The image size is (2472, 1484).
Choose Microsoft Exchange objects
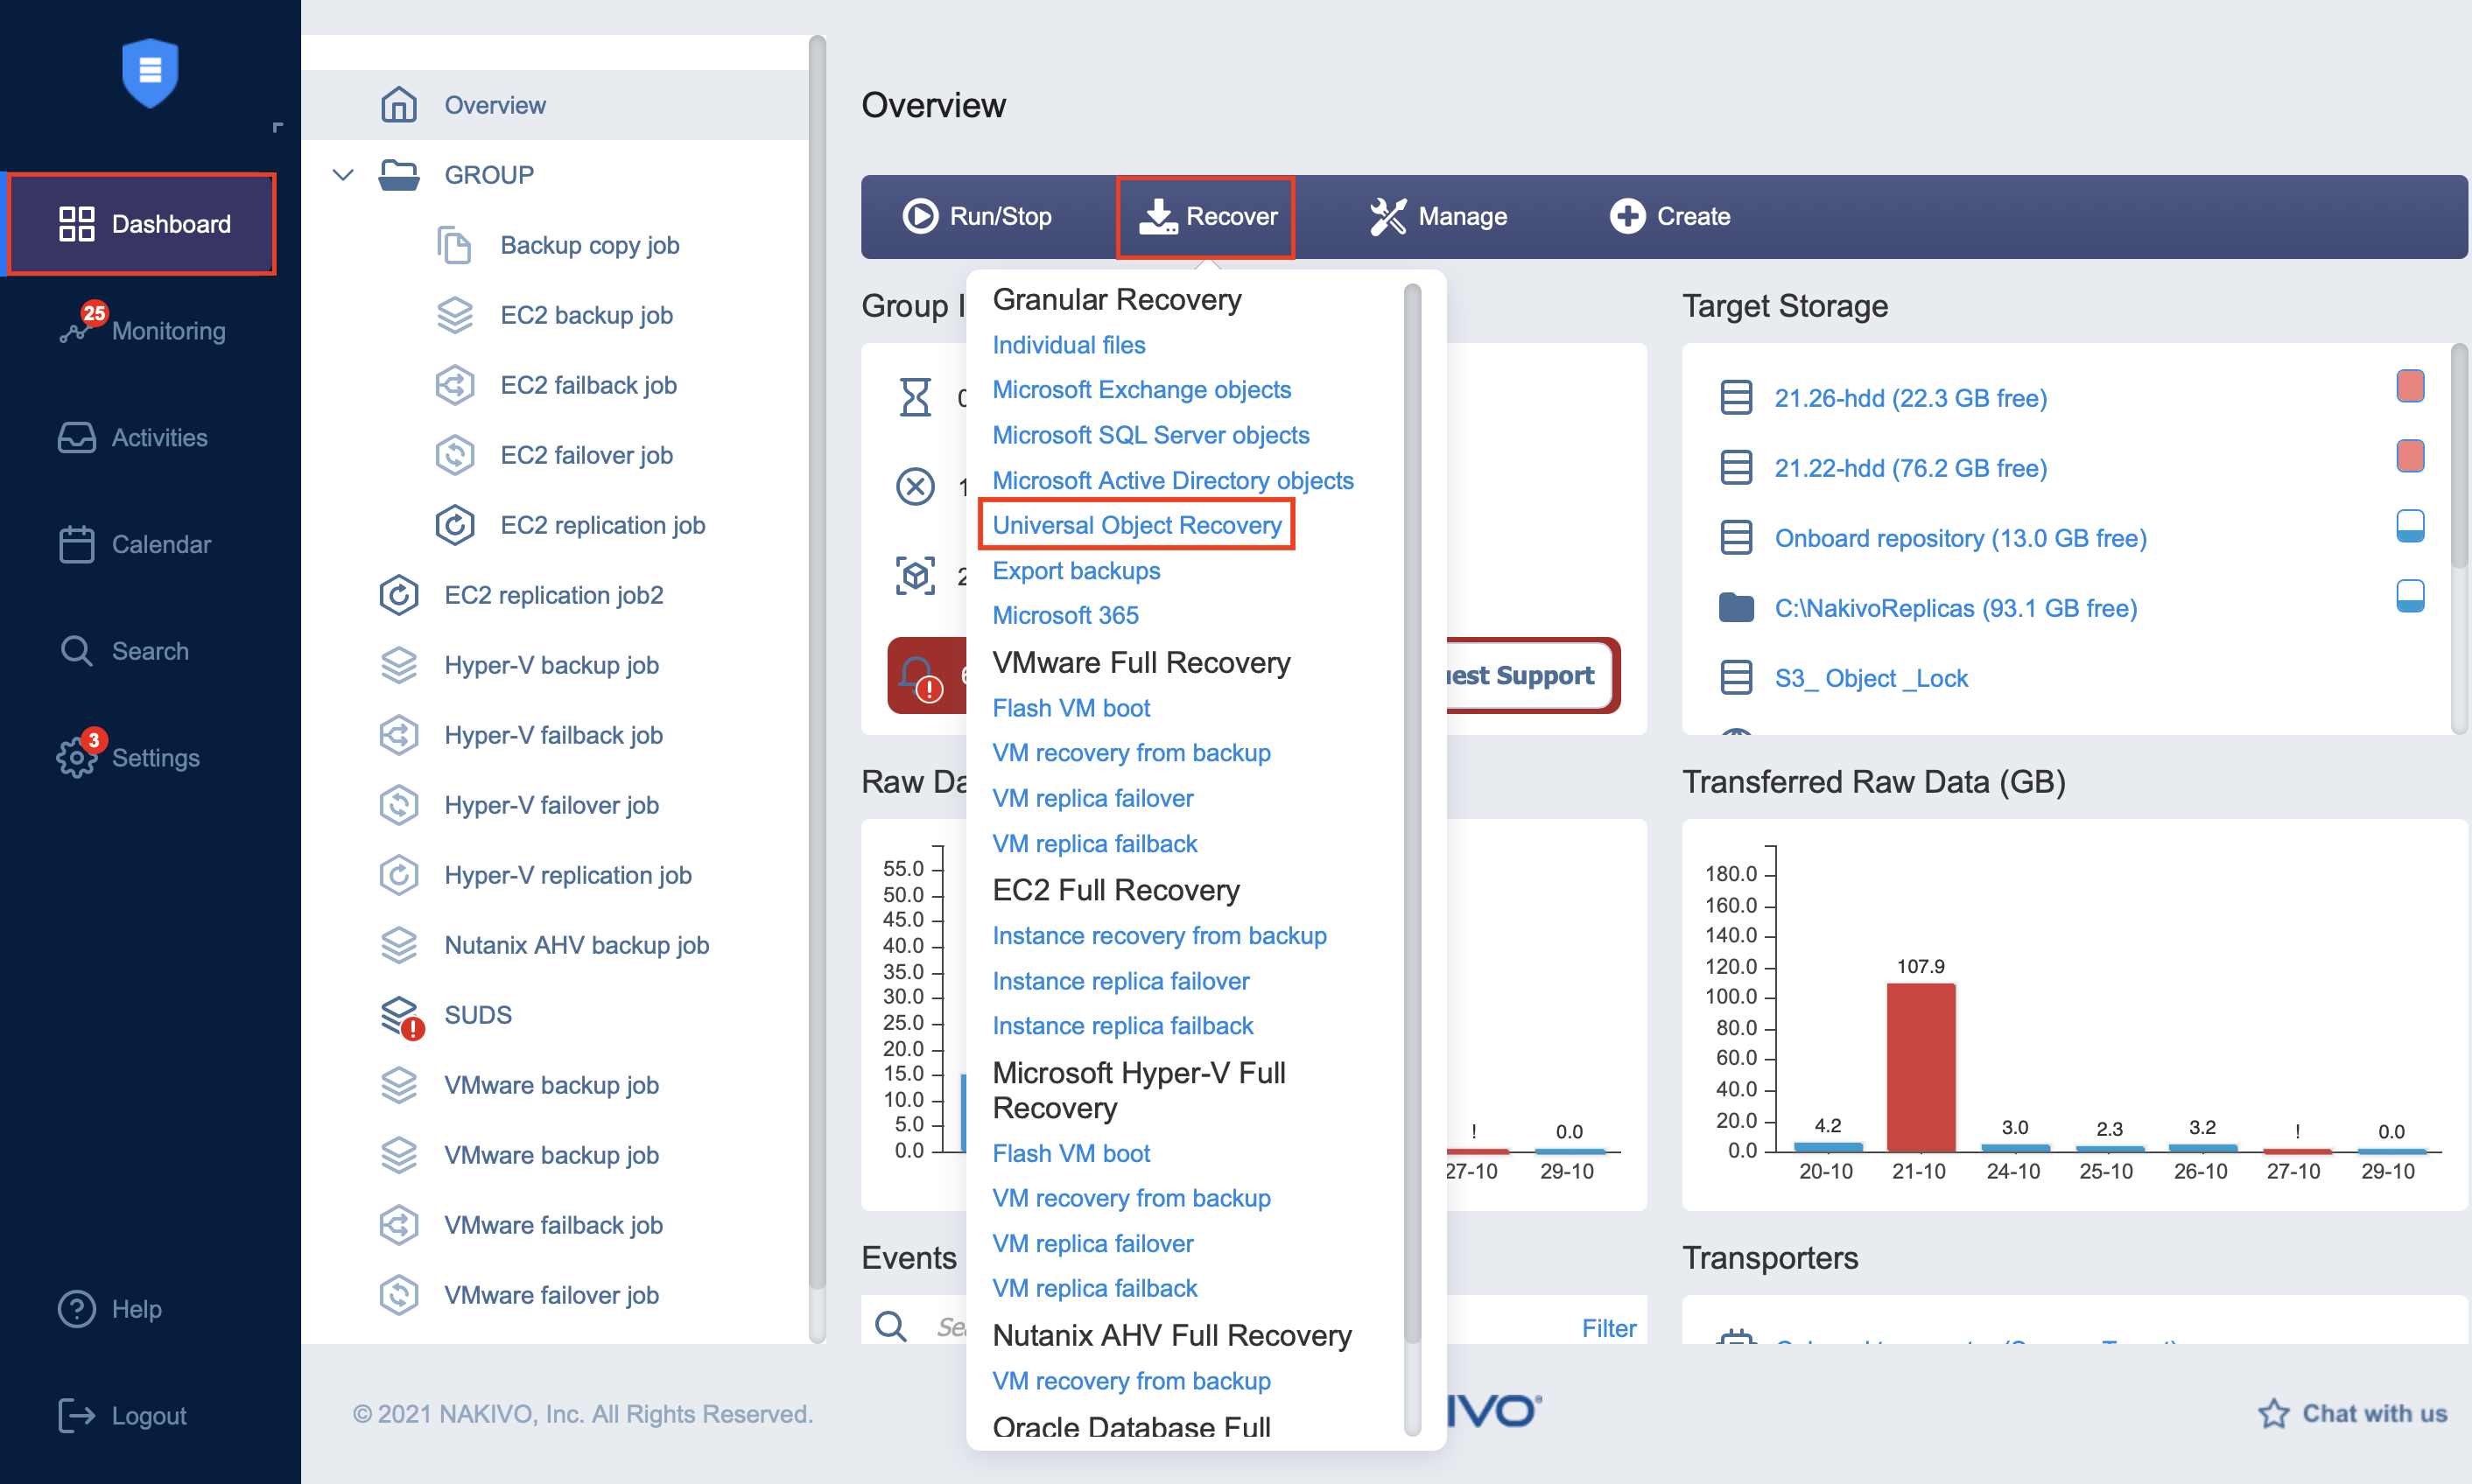coord(1141,390)
